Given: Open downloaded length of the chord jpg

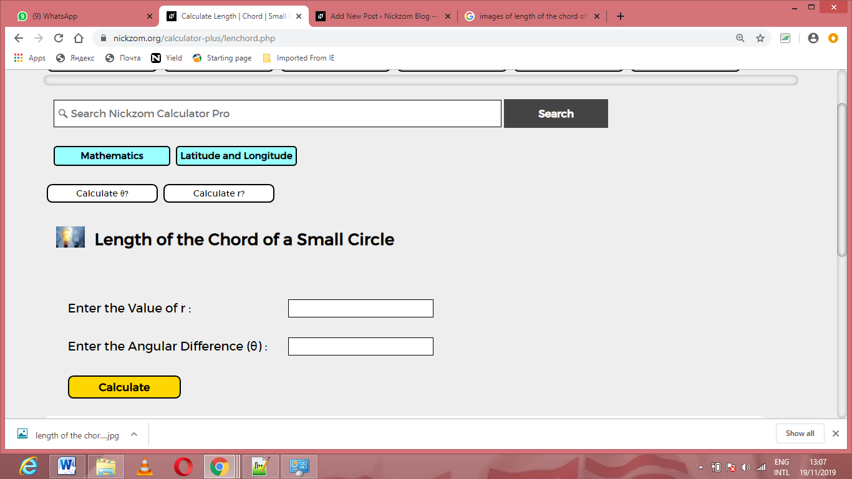Looking at the screenshot, I should 69,435.
